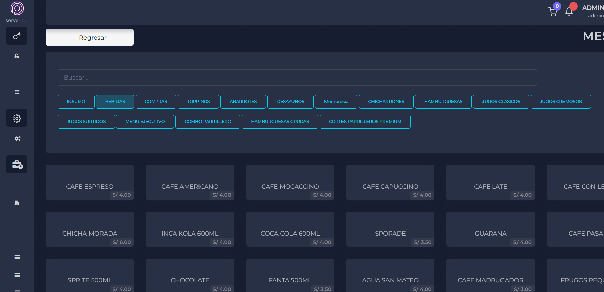Click the S/ 3.50 price of FANTA 500ML

click(322, 289)
